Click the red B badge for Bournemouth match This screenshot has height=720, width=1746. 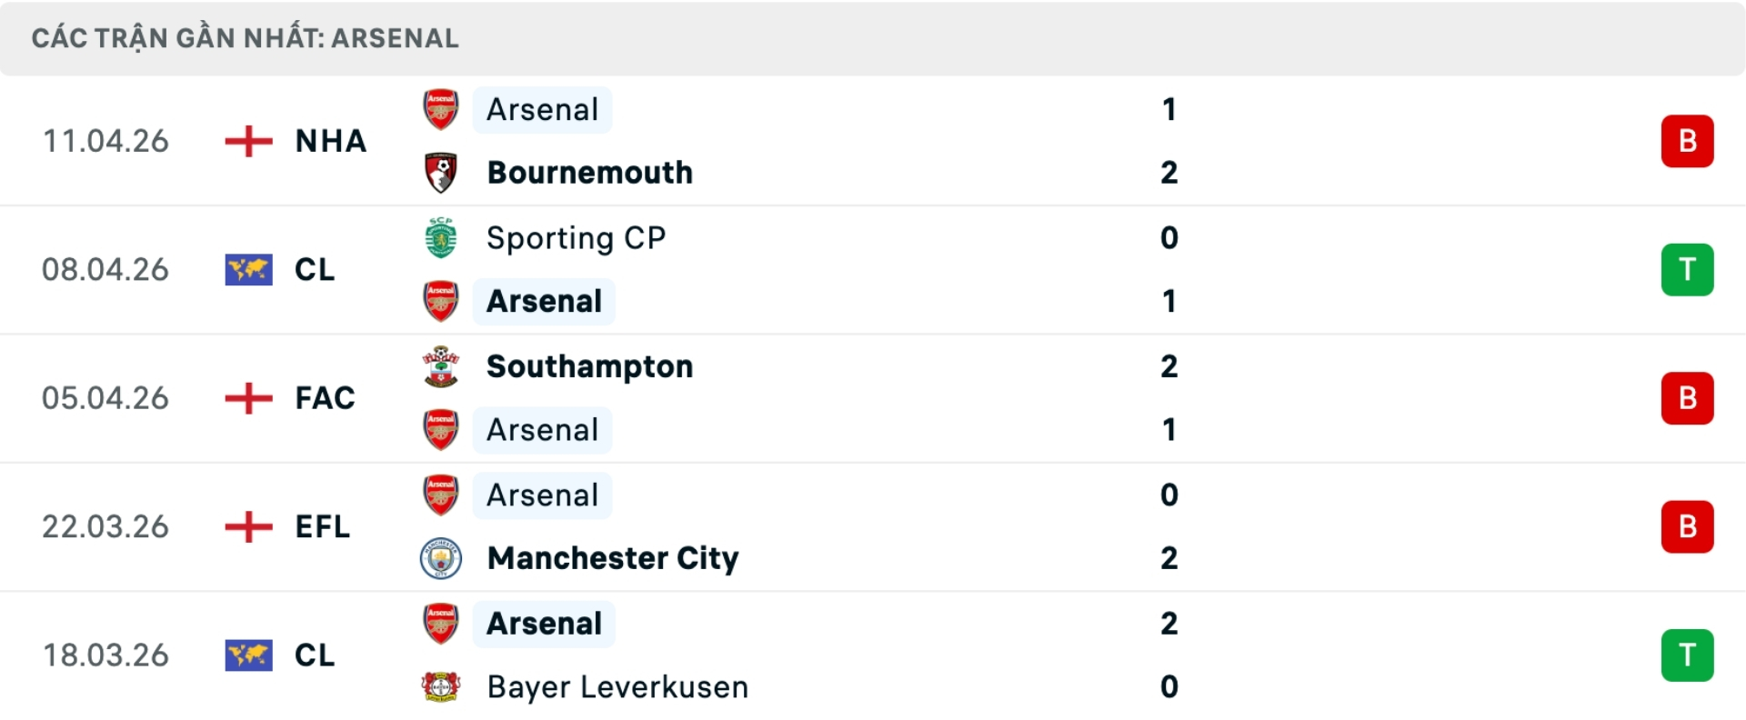pos(1687,142)
